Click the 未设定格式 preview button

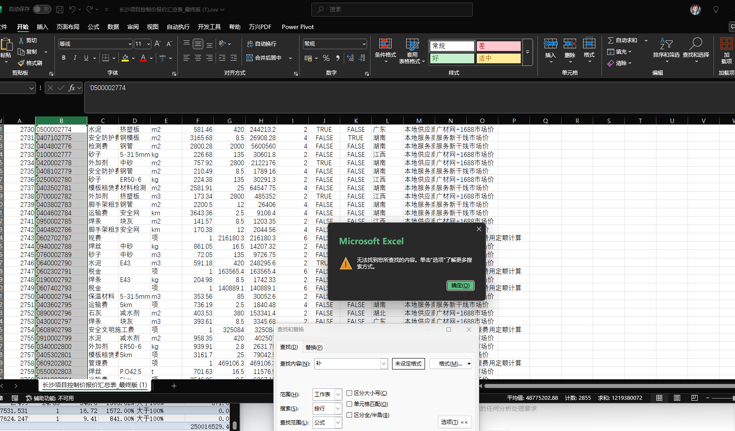pos(408,364)
